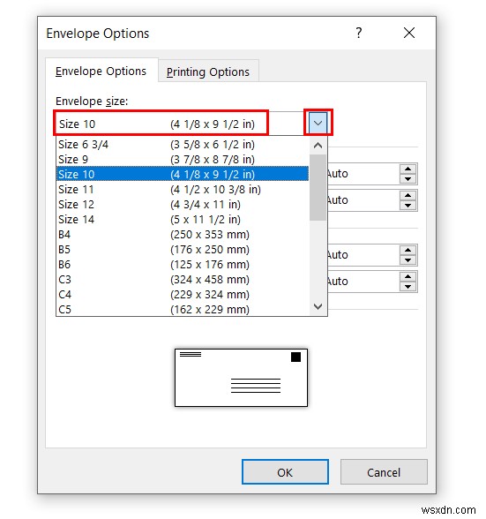
Task: Pick Size 11 envelope option
Action: point(183,189)
